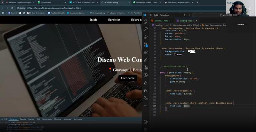Click the Andres Coello webcam thumbnail
256x132 pixels.
tap(241, 8)
